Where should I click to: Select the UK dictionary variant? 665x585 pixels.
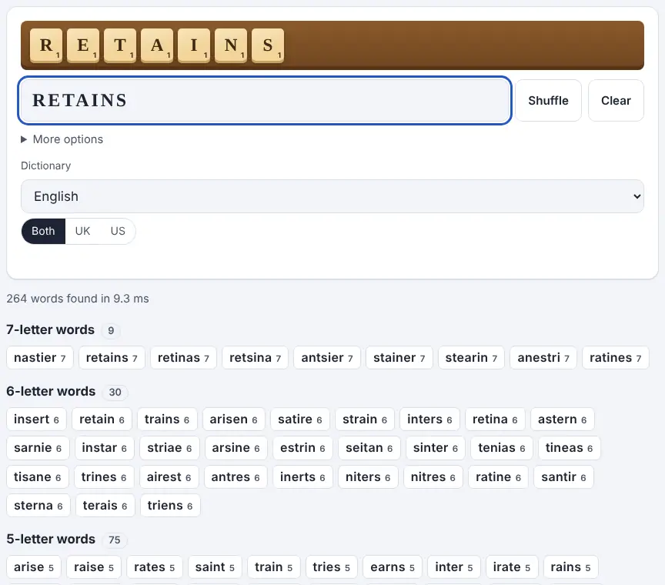click(82, 231)
